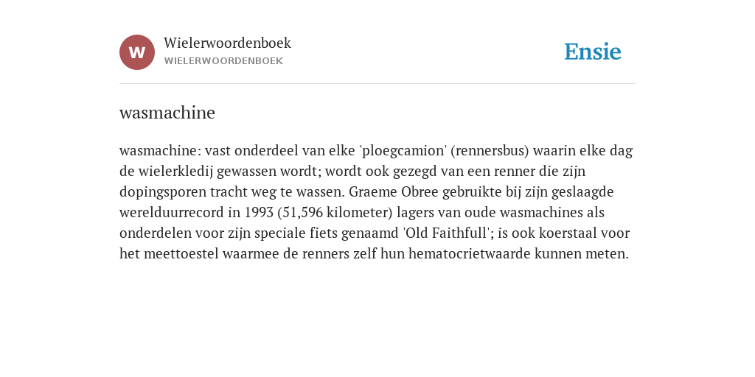Select the uppercase WIELERWOORDENBOEK subtitle
The height and width of the screenshot is (377, 755).
[x=223, y=61]
